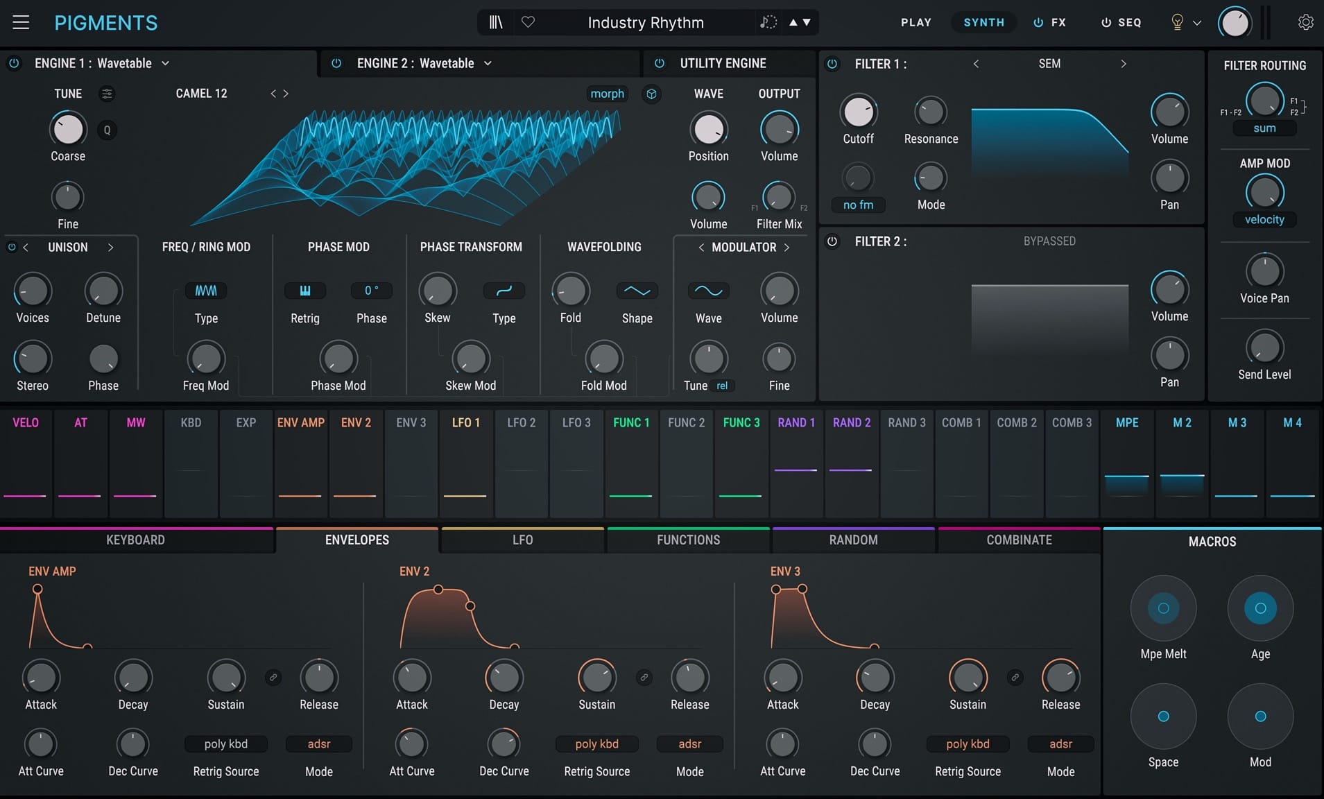
Task: Select next preset with down arrow
Action: pos(807,22)
